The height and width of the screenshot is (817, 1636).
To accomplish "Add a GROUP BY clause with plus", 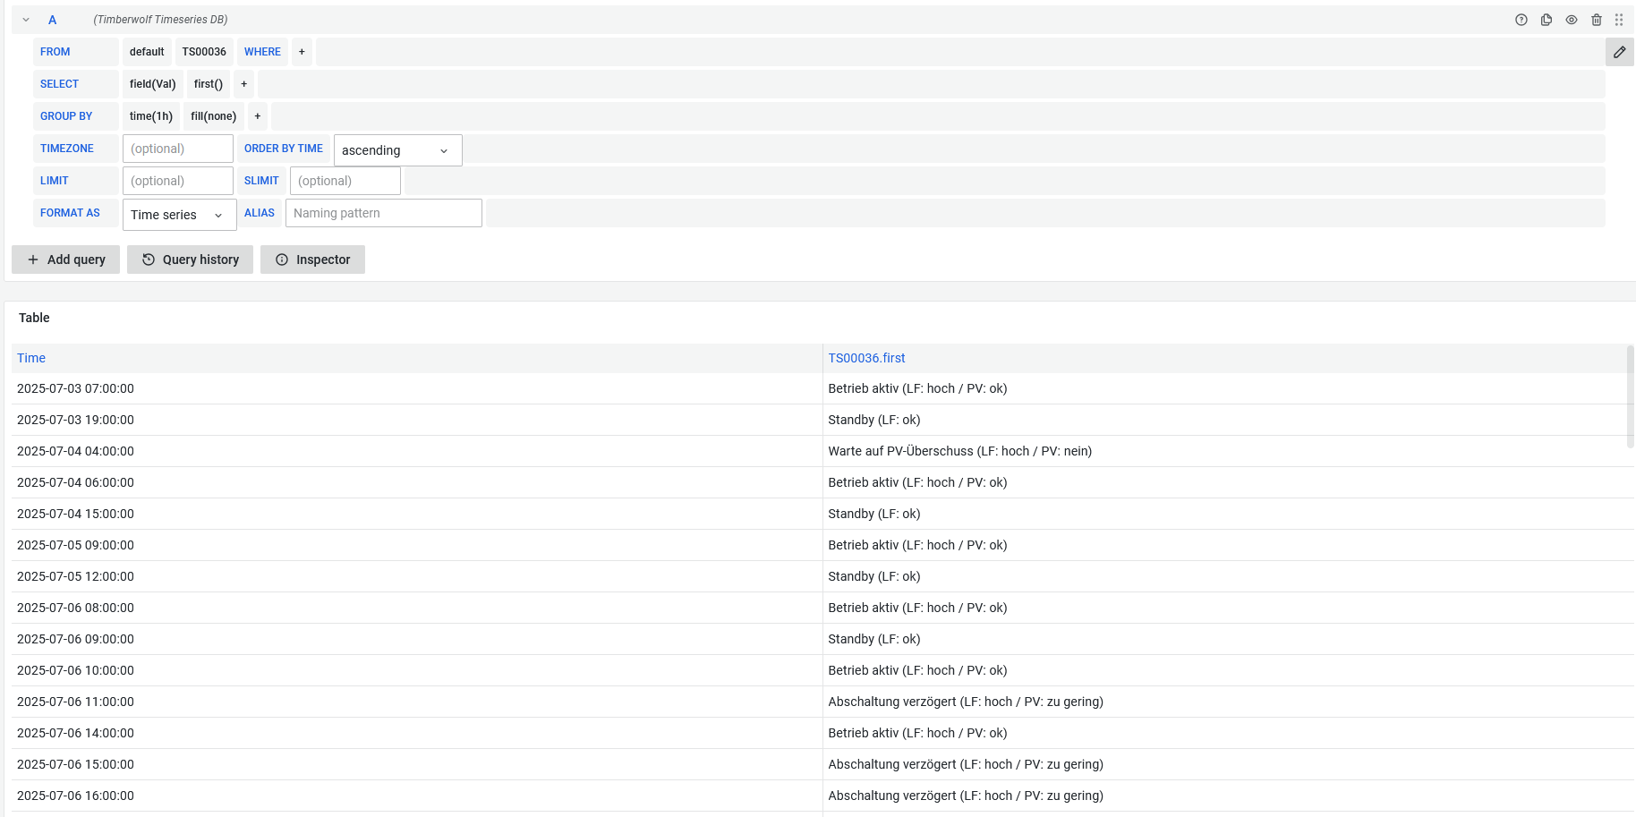I will pos(257,116).
